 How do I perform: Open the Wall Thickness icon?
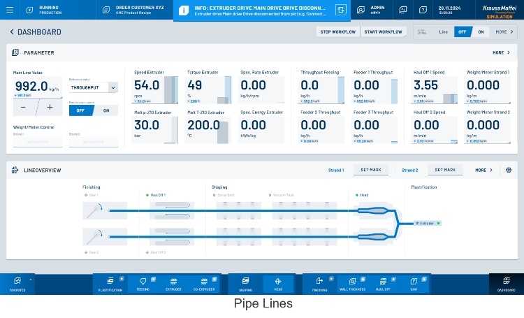coord(352,282)
